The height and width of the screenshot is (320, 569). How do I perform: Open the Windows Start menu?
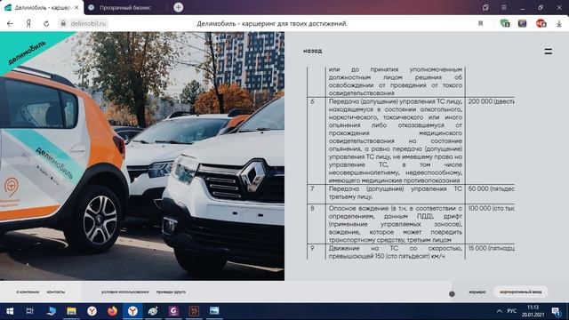pos(10,311)
